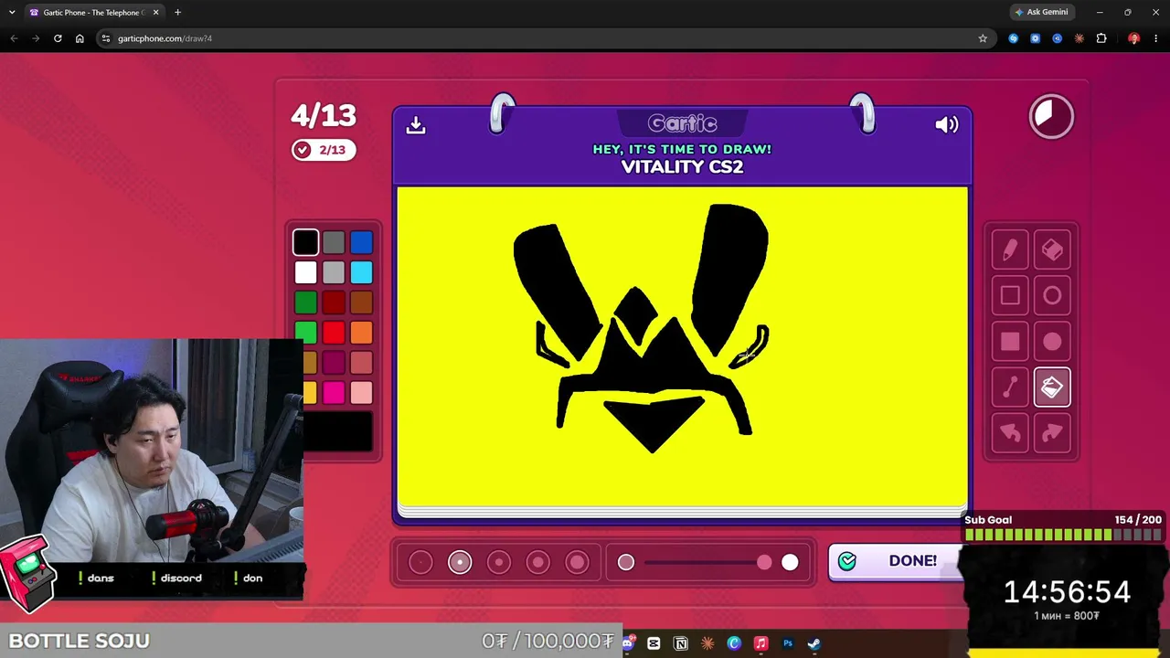The image size is (1170, 658).
Task: Go back to the previous page
Action: point(14,38)
